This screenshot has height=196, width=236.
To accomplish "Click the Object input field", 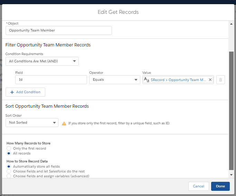I will (x=59, y=30).
